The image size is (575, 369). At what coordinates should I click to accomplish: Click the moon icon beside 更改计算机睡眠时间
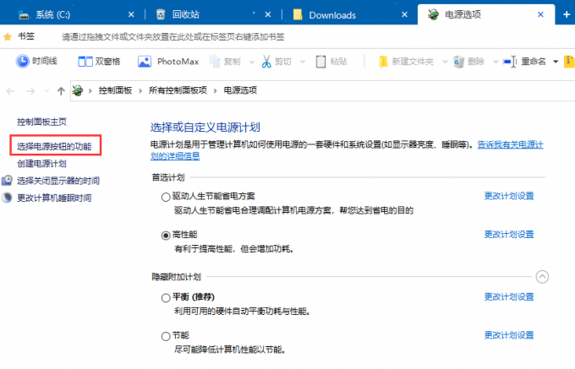pos(7,198)
